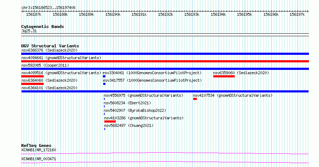Click the ruler's left arrow end

tap(22, 11)
